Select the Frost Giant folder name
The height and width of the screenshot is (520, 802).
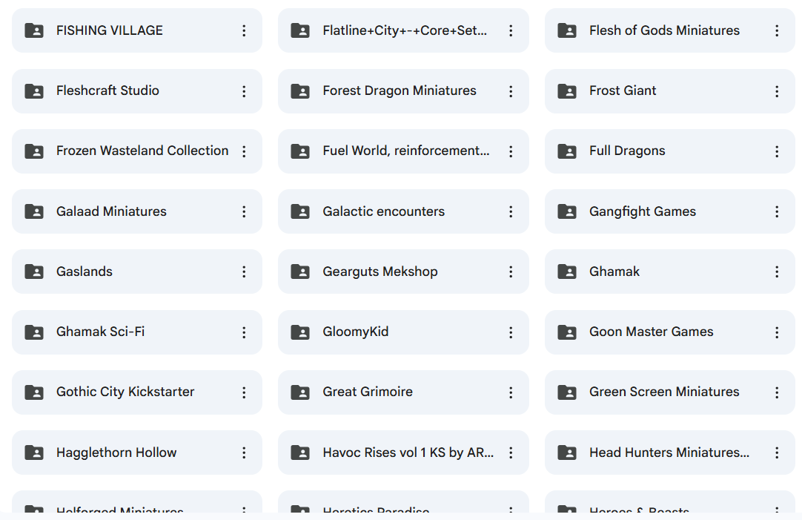point(623,90)
